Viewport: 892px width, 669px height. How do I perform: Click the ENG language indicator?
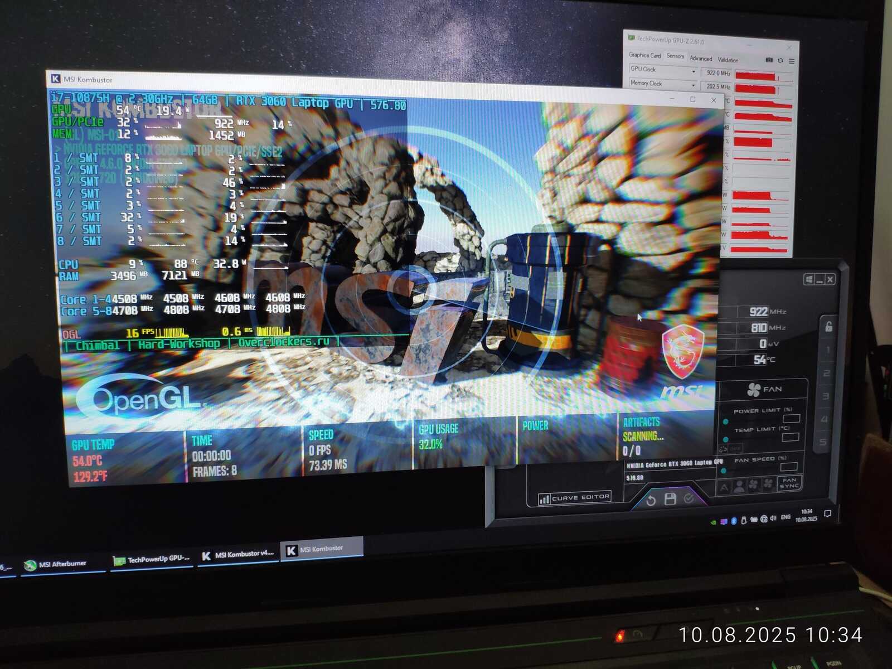786,517
